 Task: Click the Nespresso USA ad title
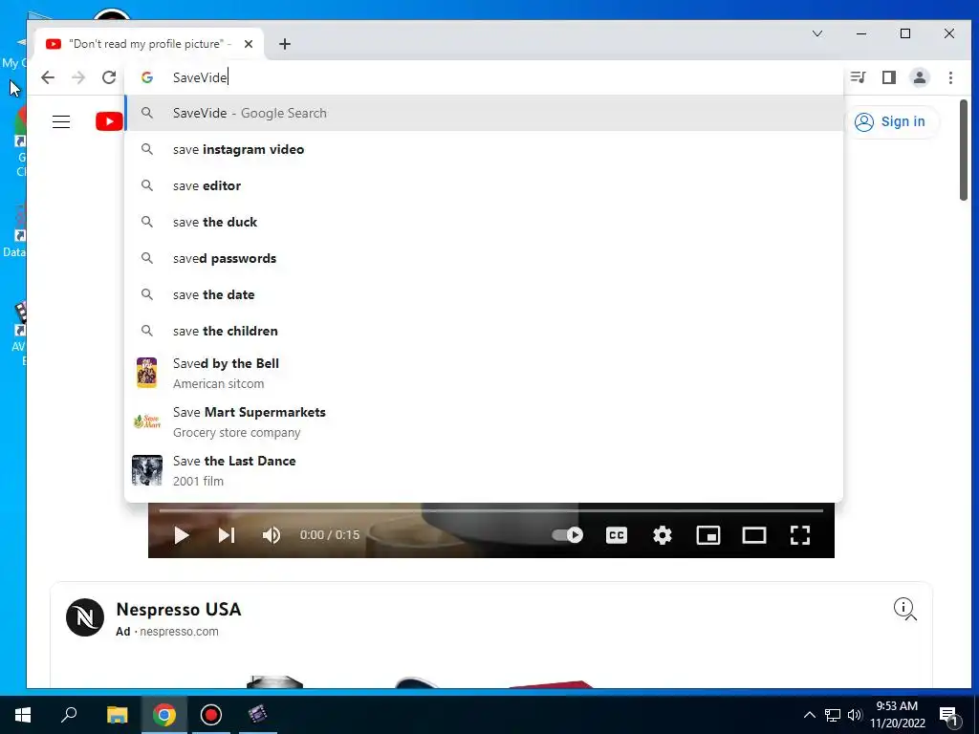click(179, 609)
